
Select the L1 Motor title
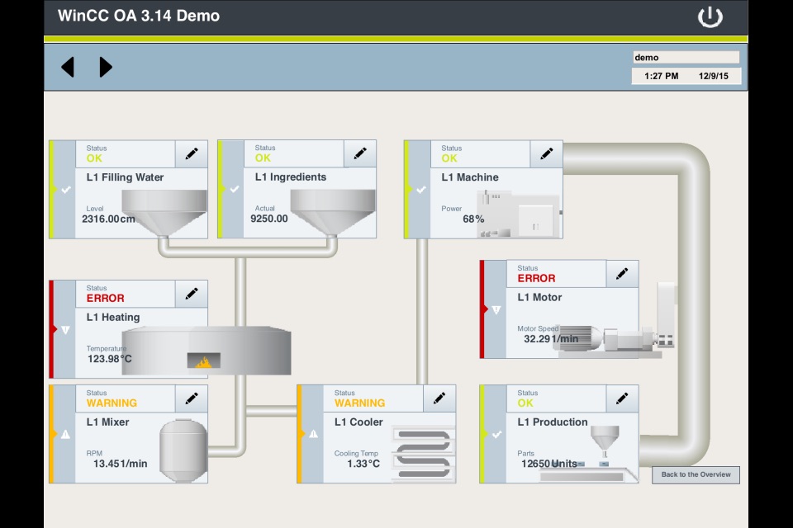coord(539,297)
